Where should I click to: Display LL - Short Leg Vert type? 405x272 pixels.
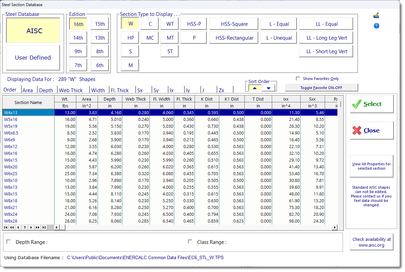click(326, 51)
